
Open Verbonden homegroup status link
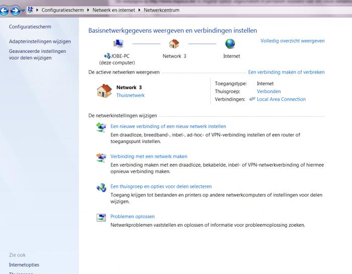(269, 92)
